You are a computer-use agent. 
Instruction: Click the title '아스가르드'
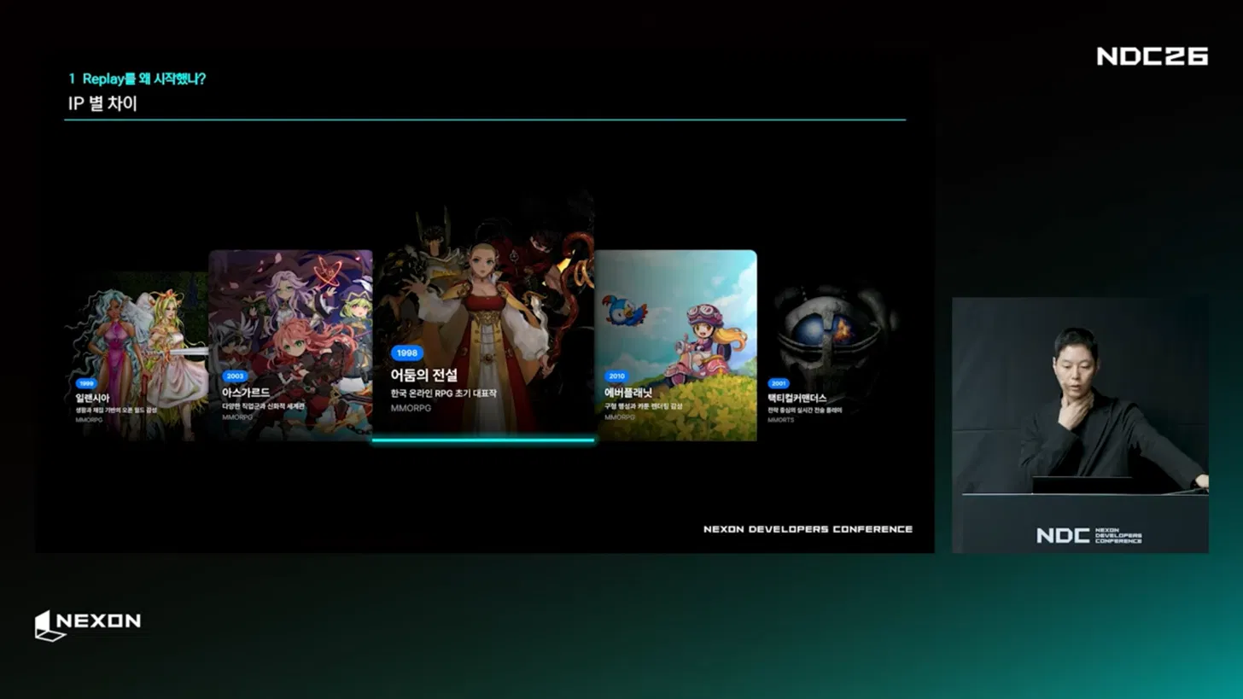coord(247,392)
